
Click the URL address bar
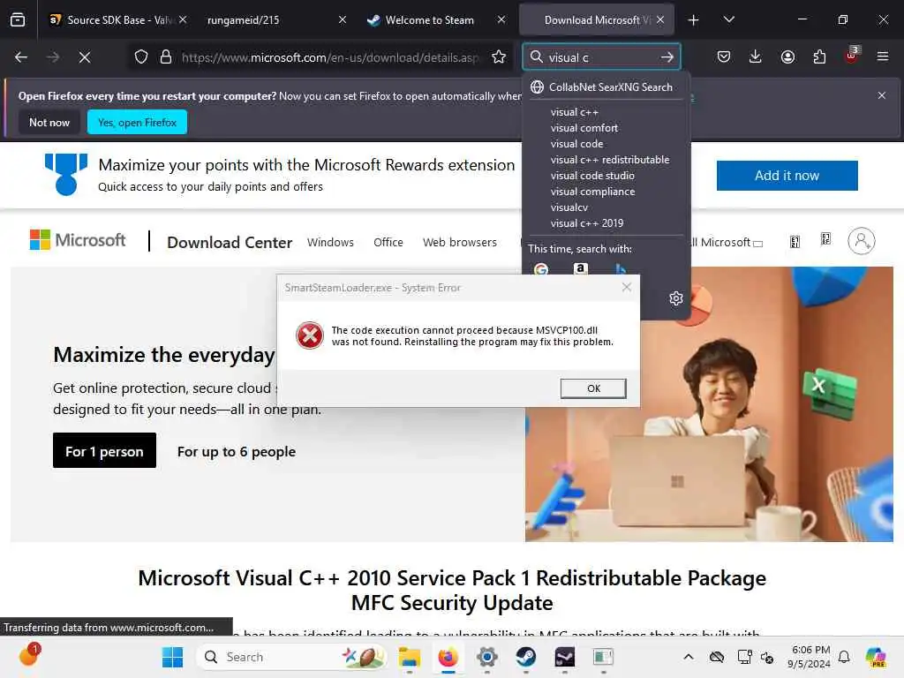click(x=328, y=57)
